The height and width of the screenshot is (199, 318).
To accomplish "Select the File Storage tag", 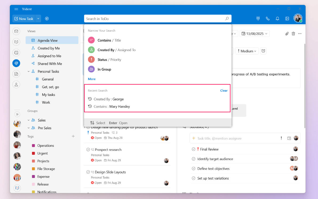I will (46, 169).
